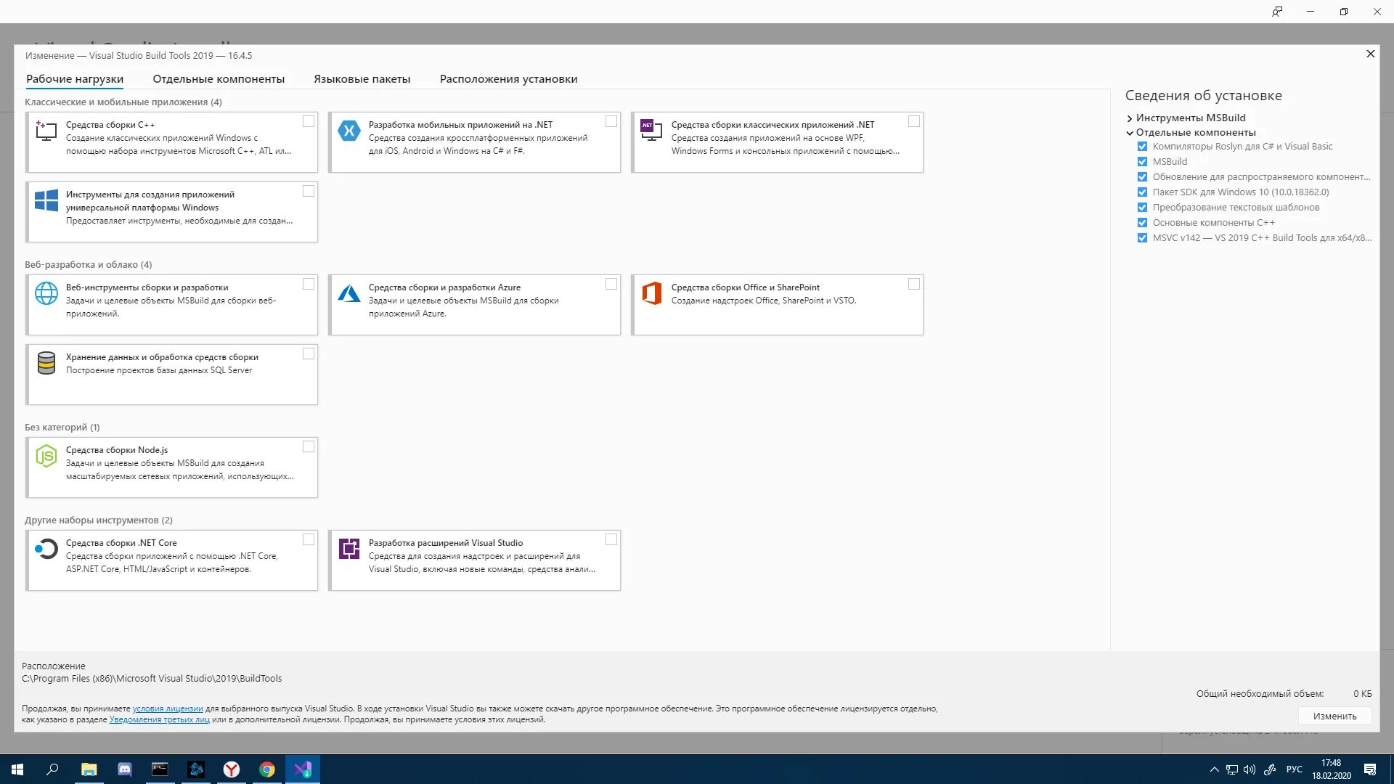Click the Visual Studio extension development icon

tap(348, 549)
